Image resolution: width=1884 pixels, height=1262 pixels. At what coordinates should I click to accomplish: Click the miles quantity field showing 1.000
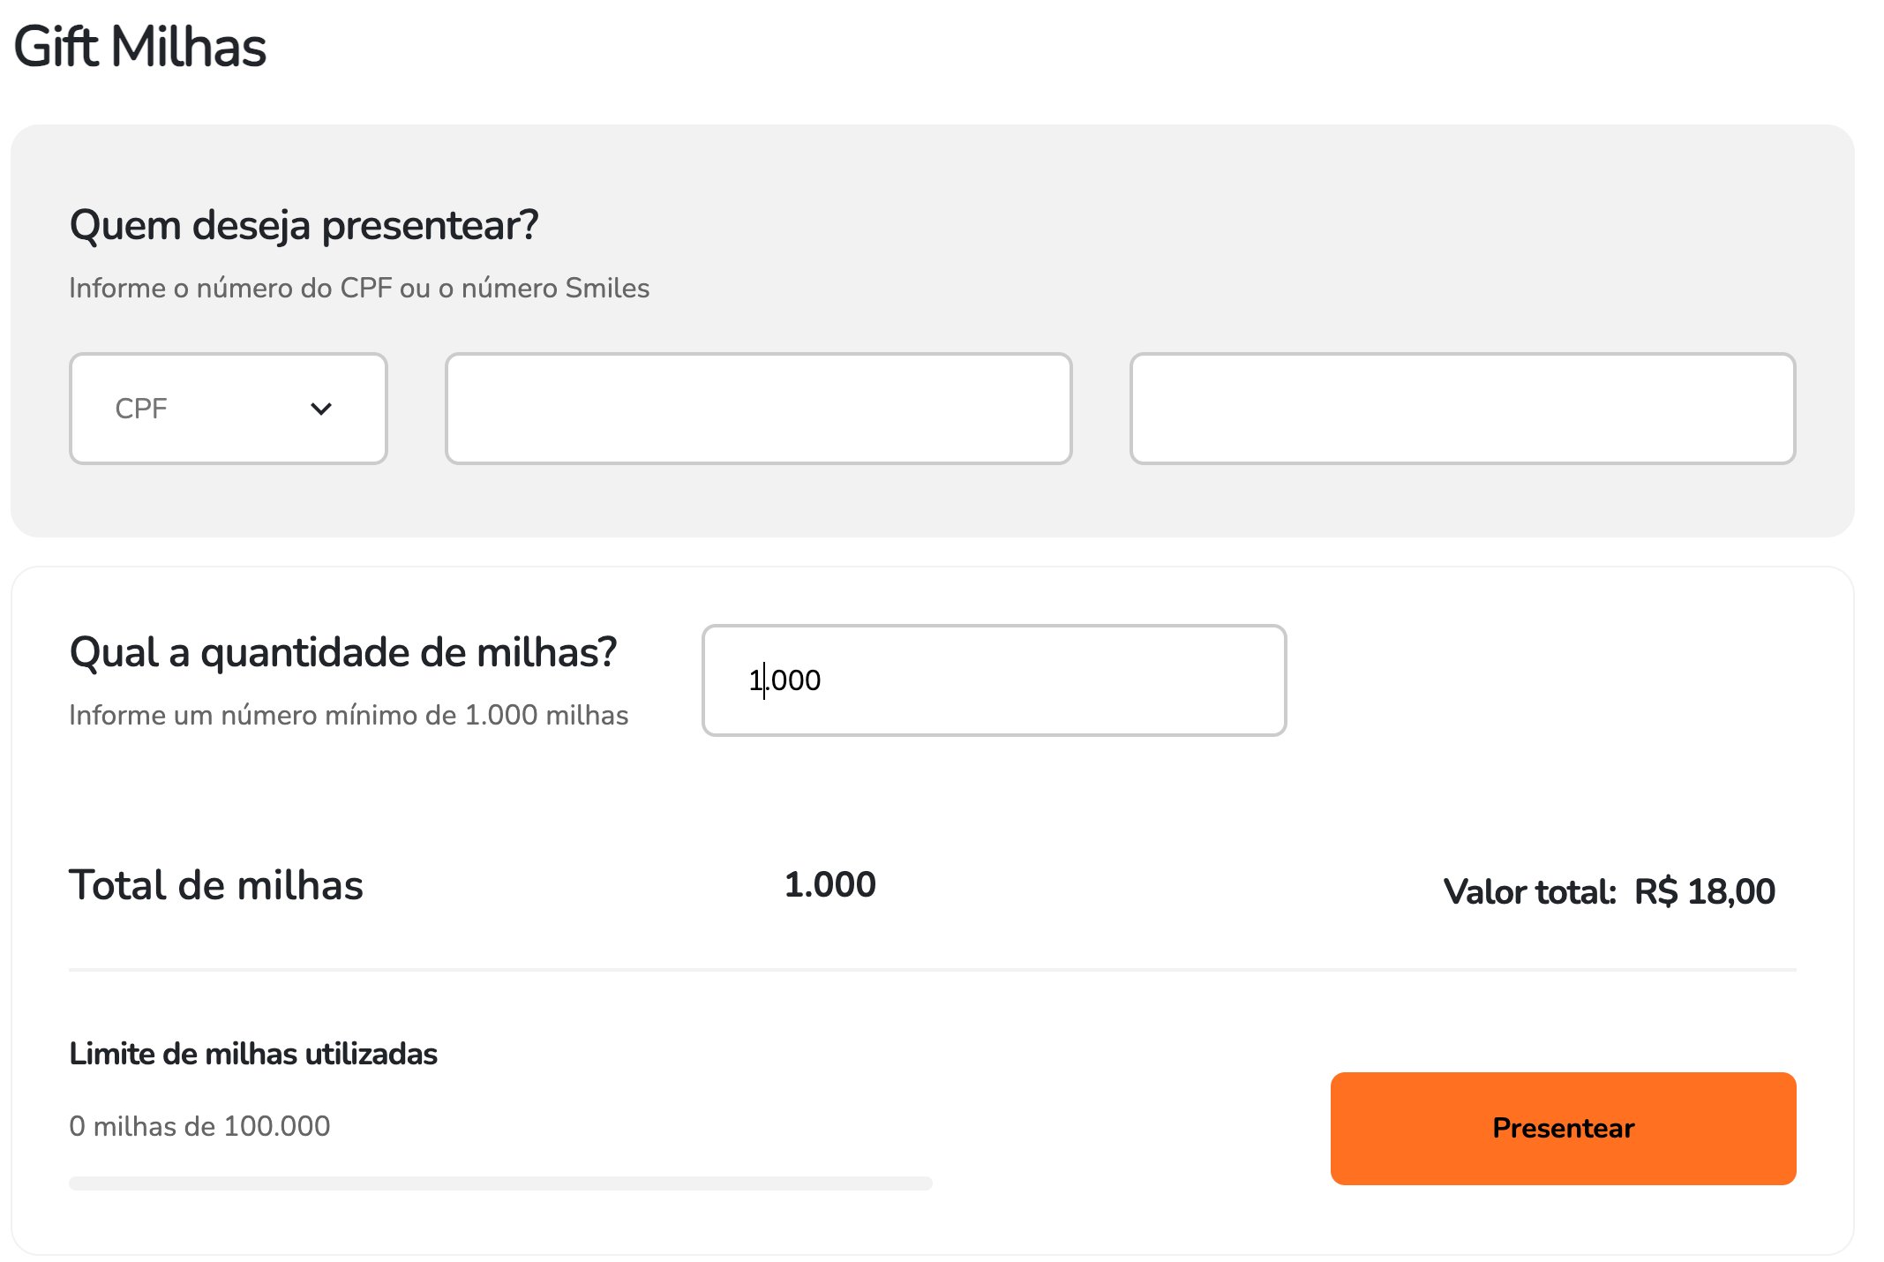[x=994, y=680]
